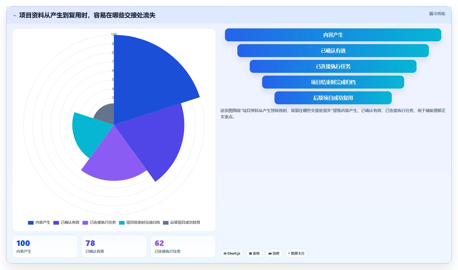
Task: Open the 100 内容产生 stat card
Action: pyautogui.click(x=45, y=246)
